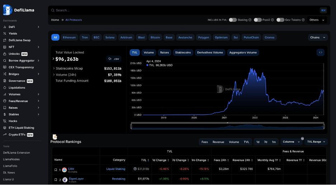Click the Stables dollar icon
The image size is (336, 185).
[5, 114]
